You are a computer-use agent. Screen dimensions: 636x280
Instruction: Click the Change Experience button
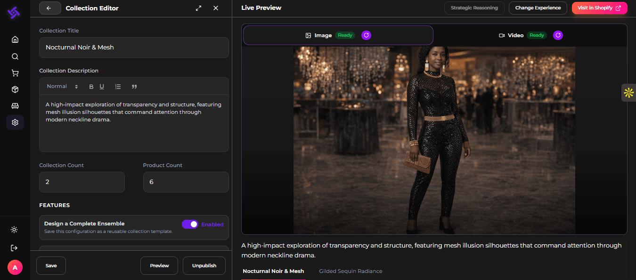(x=538, y=8)
